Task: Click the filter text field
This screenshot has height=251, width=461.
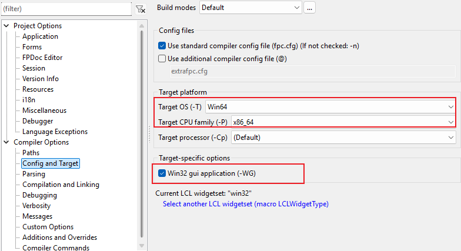Action: (x=66, y=9)
